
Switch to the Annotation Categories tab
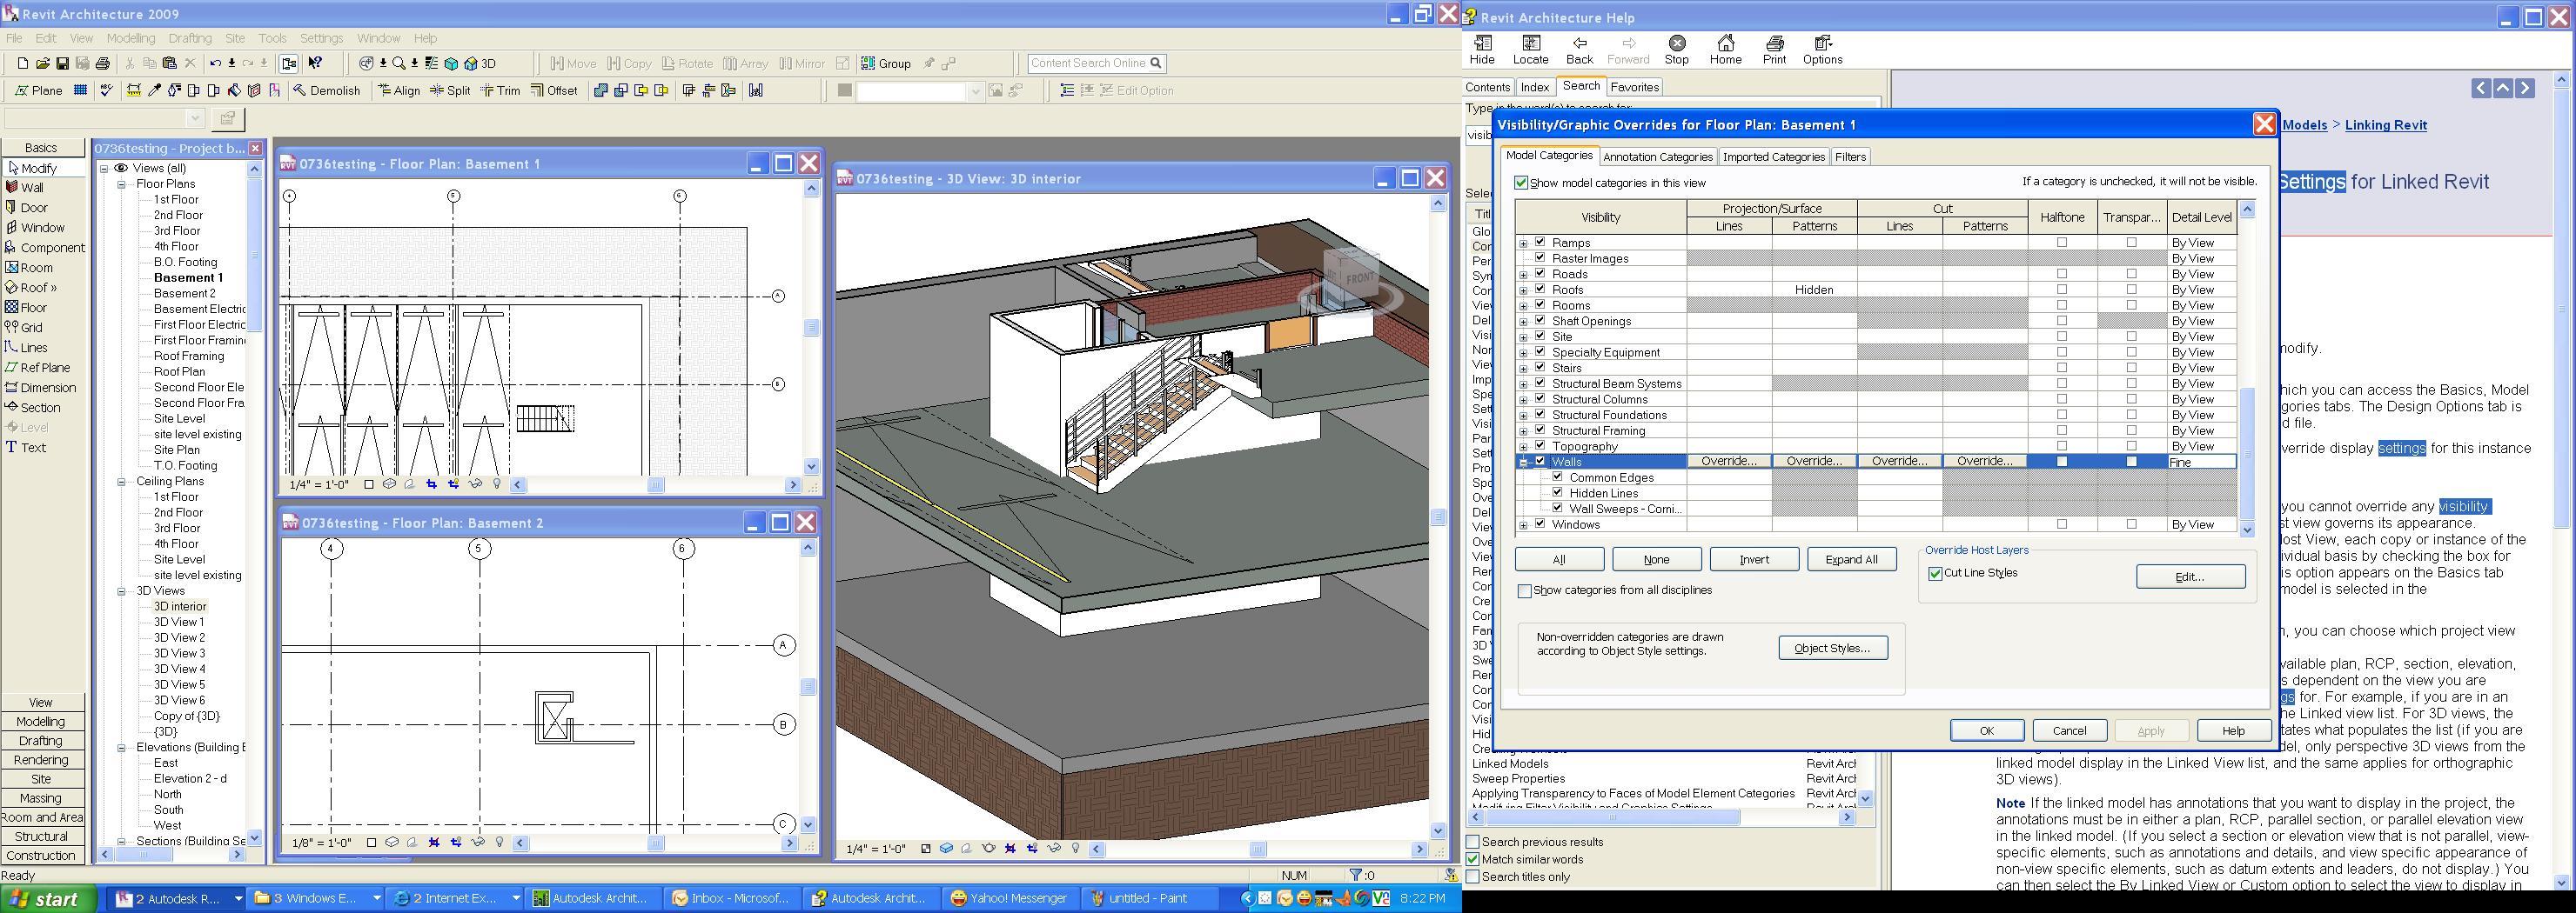(x=1657, y=157)
